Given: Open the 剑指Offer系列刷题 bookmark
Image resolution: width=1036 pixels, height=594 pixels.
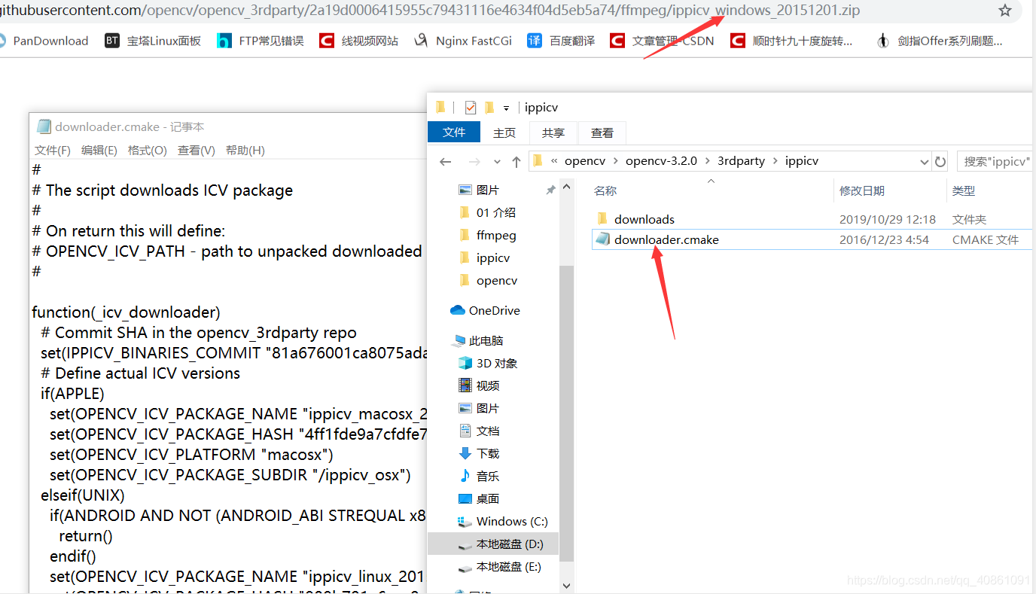Looking at the screenshot, I should pos(939,41).
